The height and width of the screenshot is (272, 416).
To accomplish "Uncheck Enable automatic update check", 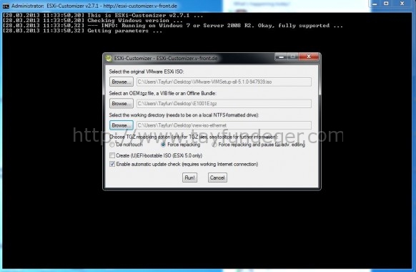I will pos(112,164).
